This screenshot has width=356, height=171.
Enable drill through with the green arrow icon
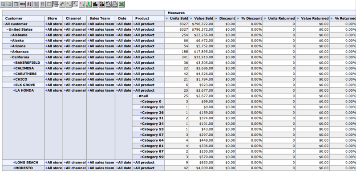(x=89, y=4)
